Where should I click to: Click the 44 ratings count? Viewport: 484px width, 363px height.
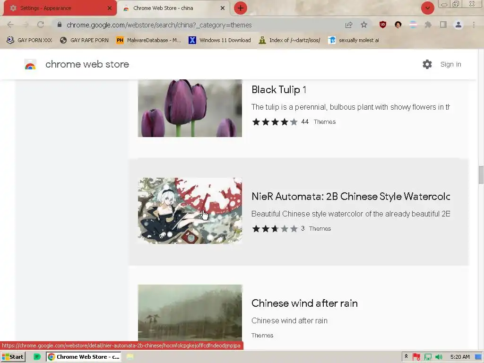click(305, 121)
